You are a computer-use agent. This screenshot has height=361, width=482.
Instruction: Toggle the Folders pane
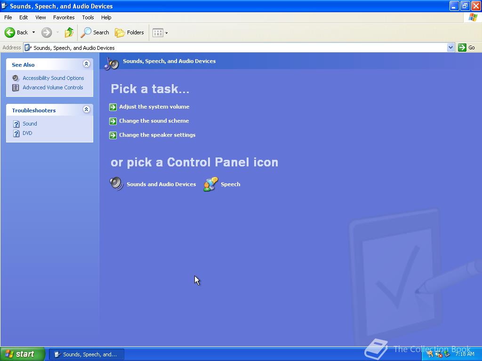(x=129, y=32)
